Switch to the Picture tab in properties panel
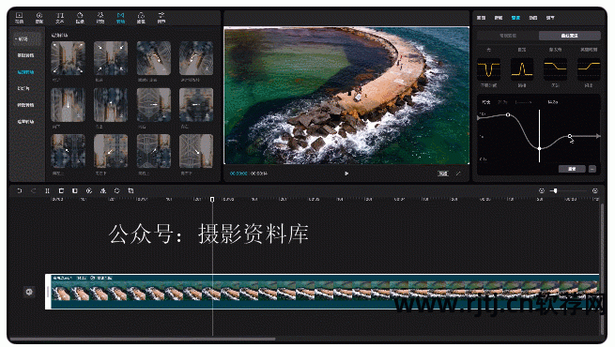Viewport: 615px width, 347px height. [481, 18]
